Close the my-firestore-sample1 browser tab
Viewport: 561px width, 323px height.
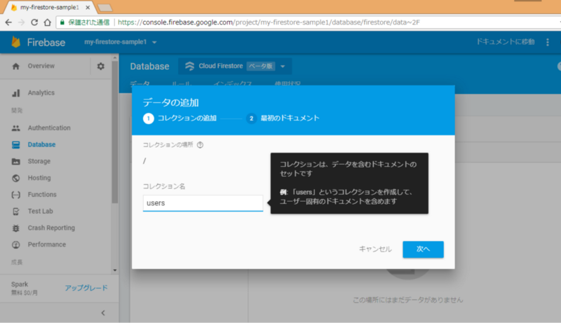point(88,7)
